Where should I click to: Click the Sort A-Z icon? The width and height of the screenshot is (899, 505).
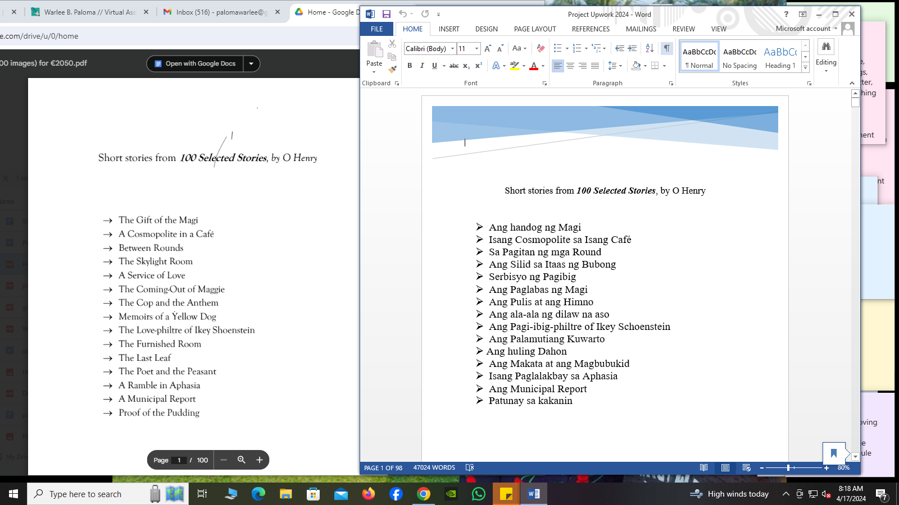[x=650, y=48]
